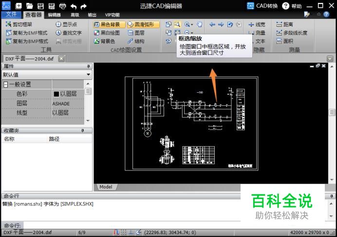Screen dimensions: 337x237
Task: Click the 名称 column header
Action: (9, 139)
